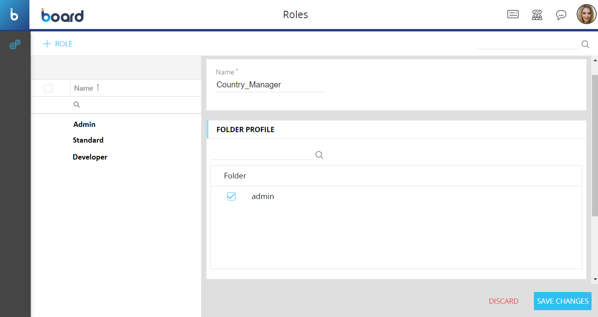Click the role Name input field
Viewport: 598px width, 317px height.
click(x=269, y=85)
